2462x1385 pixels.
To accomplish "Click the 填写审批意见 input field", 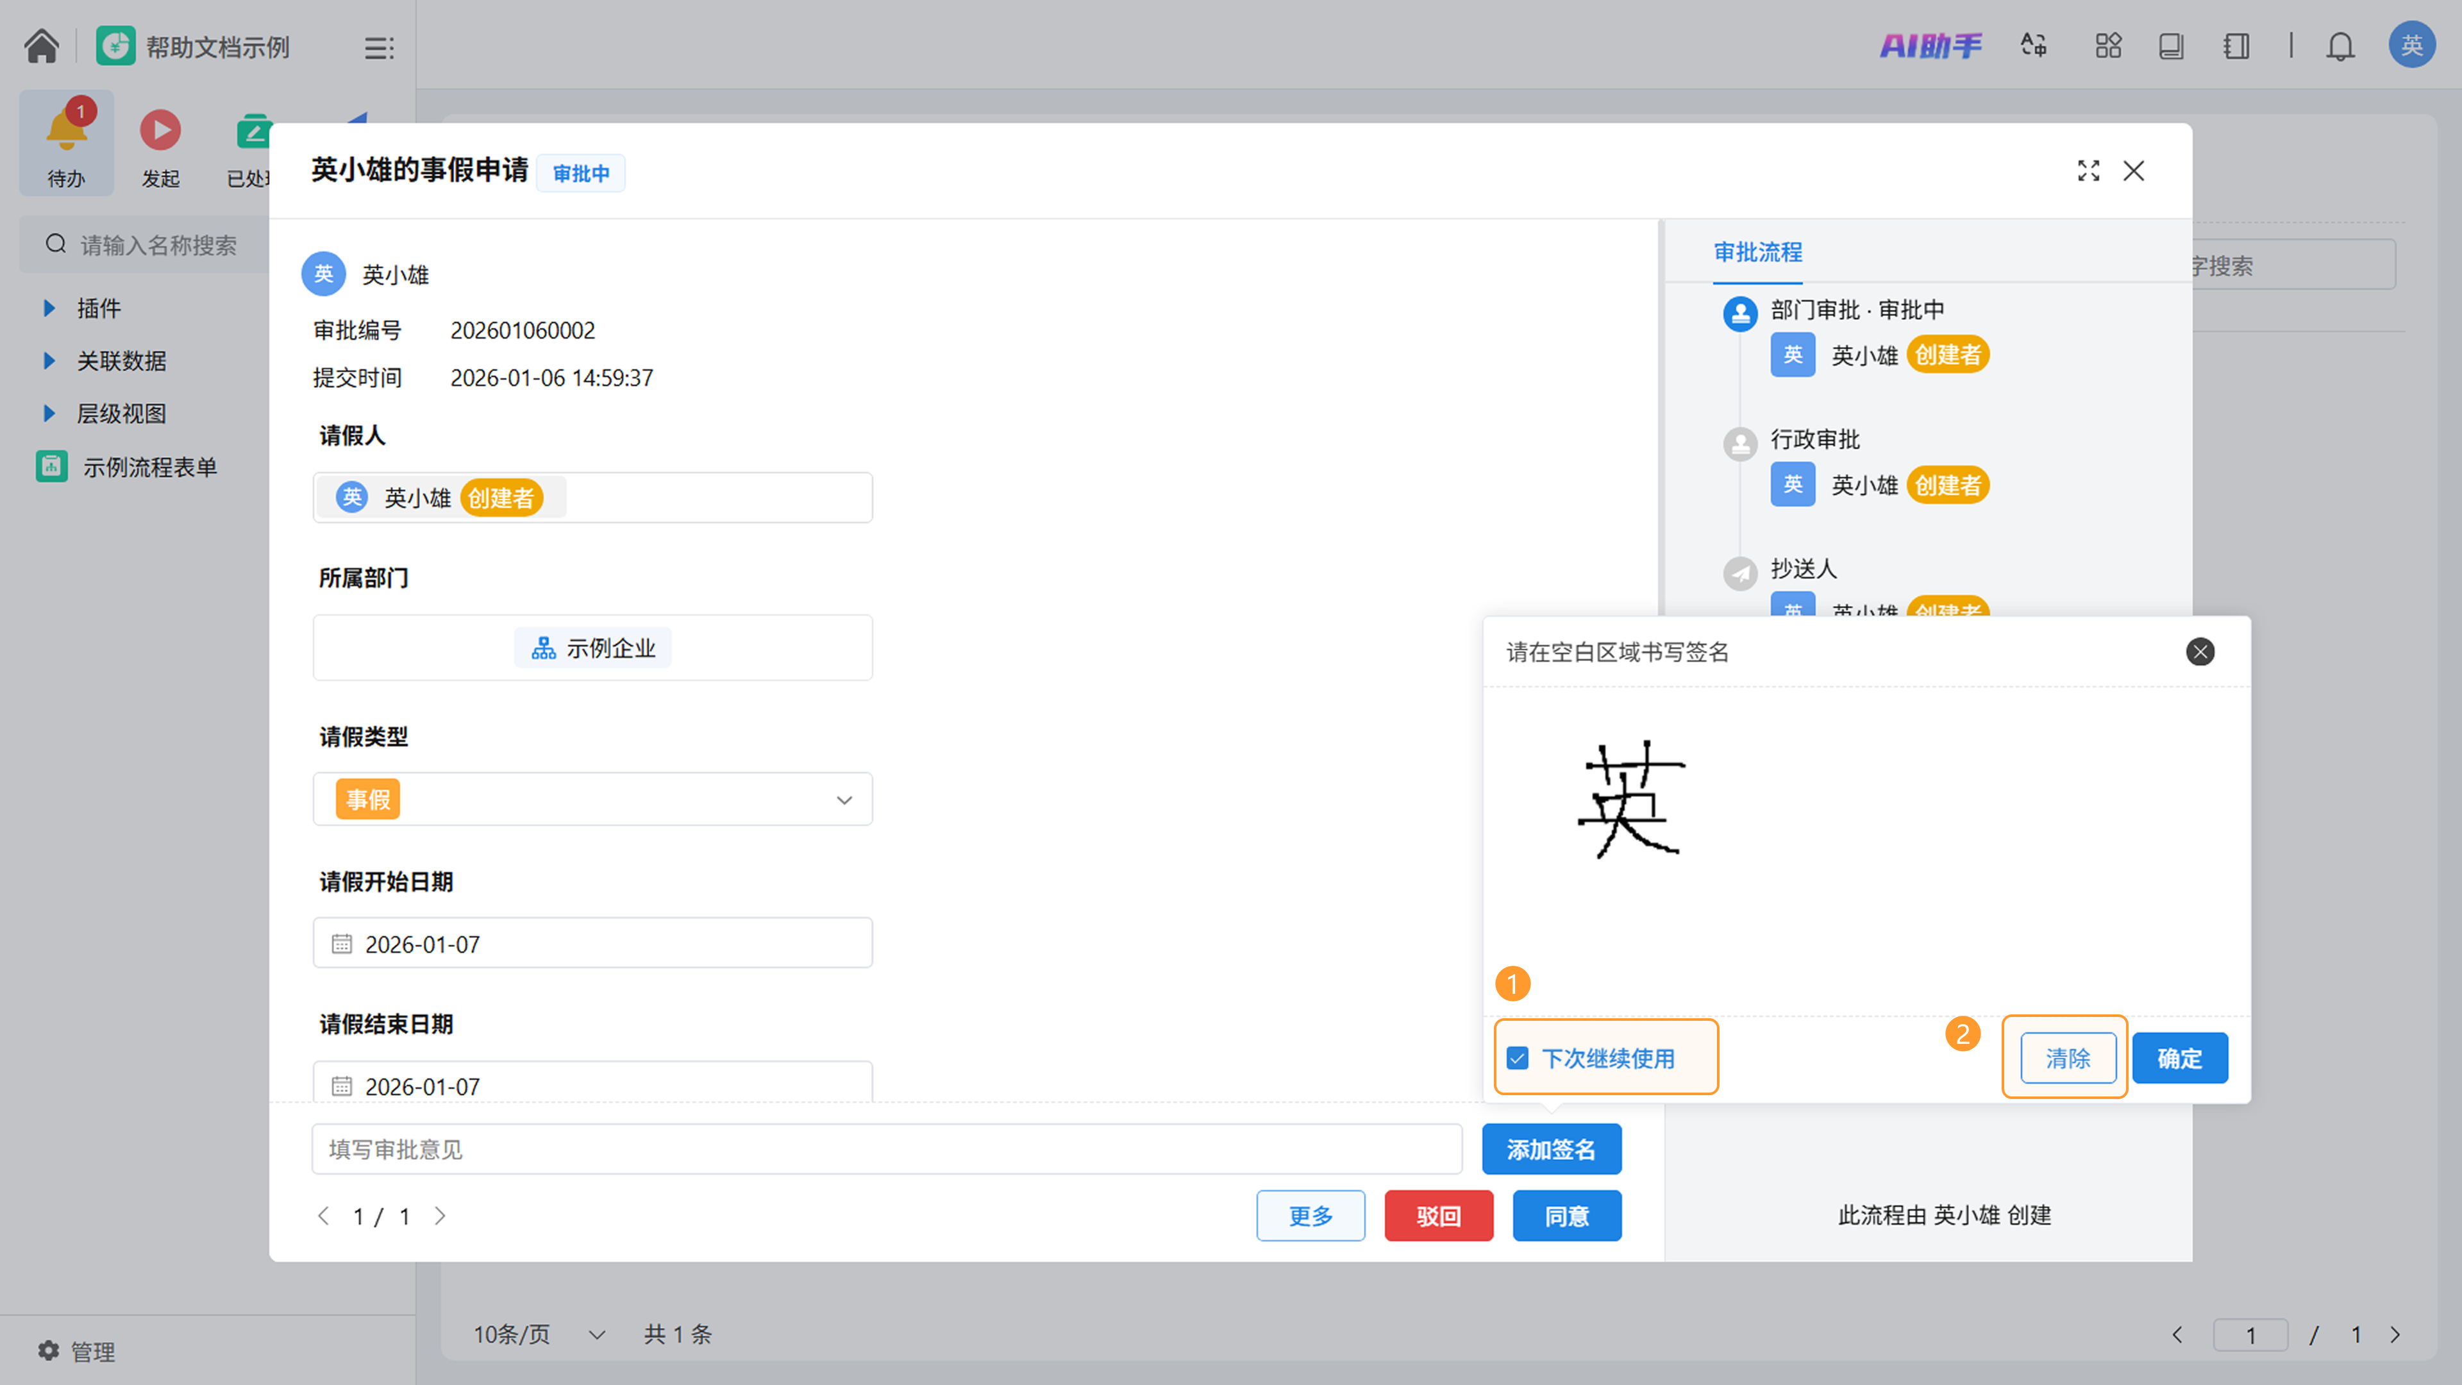I will pos(886,1149).
